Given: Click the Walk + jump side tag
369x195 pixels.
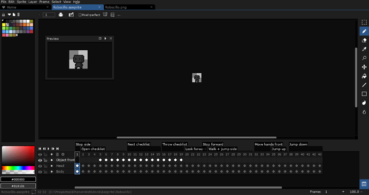Looking at the screenshot, I should point(222,149).
